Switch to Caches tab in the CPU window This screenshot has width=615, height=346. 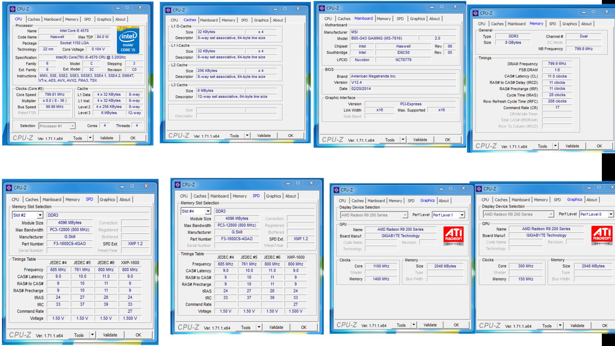34,19
